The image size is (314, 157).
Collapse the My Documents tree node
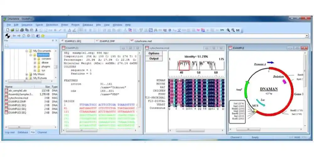tap(27, 51)
